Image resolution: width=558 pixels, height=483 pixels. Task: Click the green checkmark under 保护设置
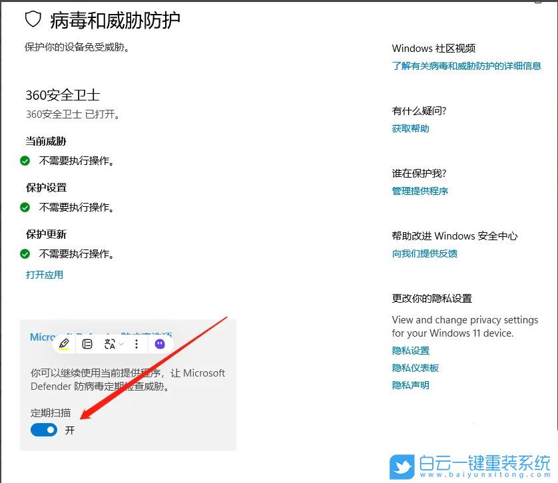pyautogui.click(x=25, y=207)
